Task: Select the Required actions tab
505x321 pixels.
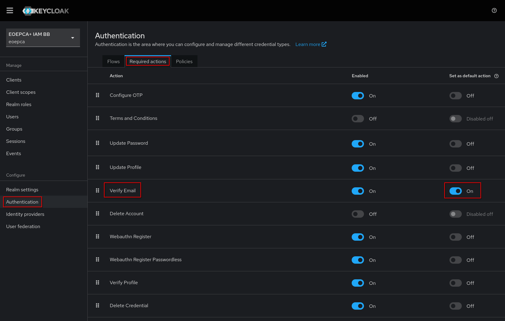Action: pyautogui.click(x=148, y=61)
